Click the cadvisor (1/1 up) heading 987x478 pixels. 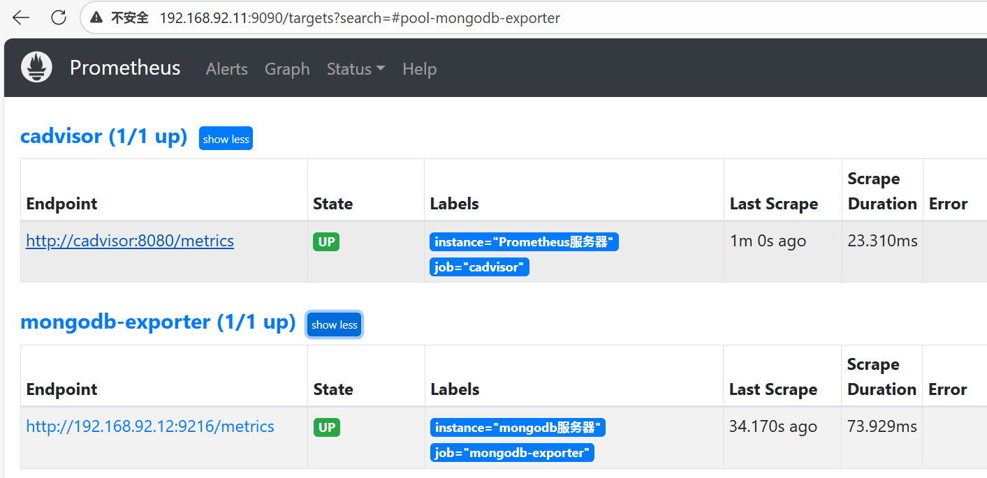pos(104,136)
